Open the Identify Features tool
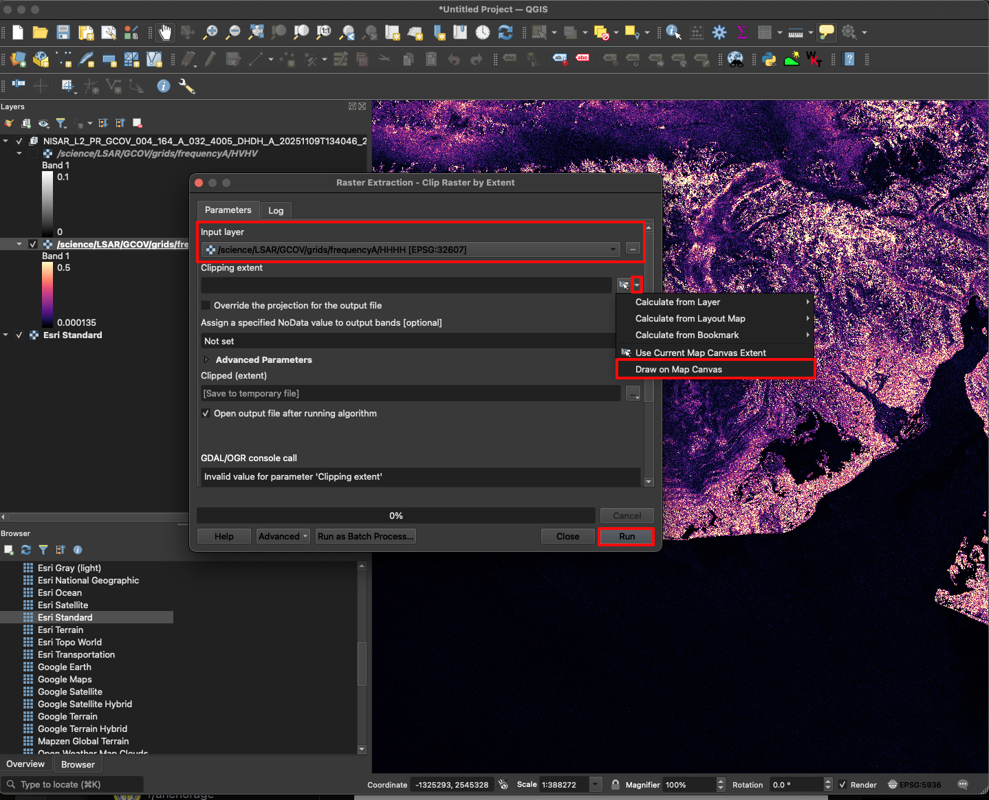 [x=673, y=32]
